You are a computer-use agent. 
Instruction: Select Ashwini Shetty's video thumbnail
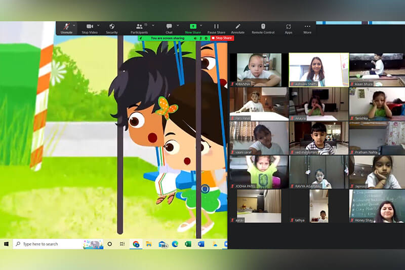point(319,70)
